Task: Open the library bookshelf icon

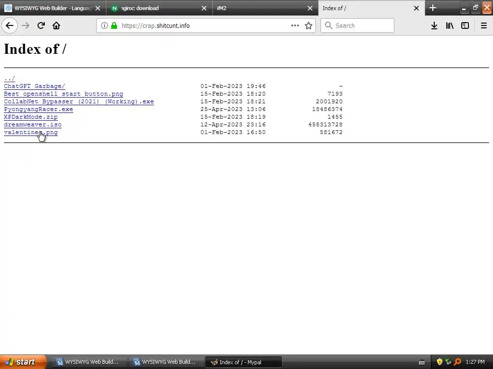Action: [x=450, y=25]
